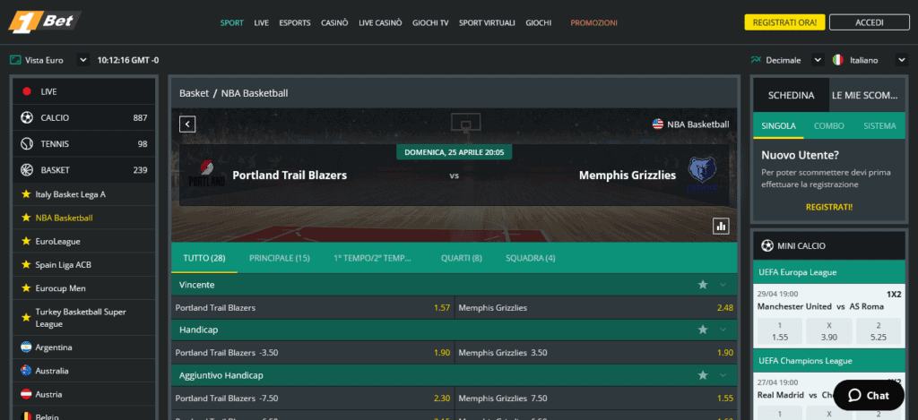Click the star beside Spain Liga ACB
This screenshot has height=420, width=918.
click(x=26, y=264)
